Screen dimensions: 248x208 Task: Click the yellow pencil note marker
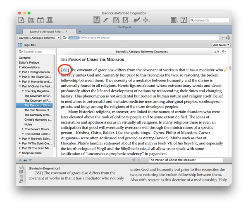pyautogui.click(x=226, y=69)
